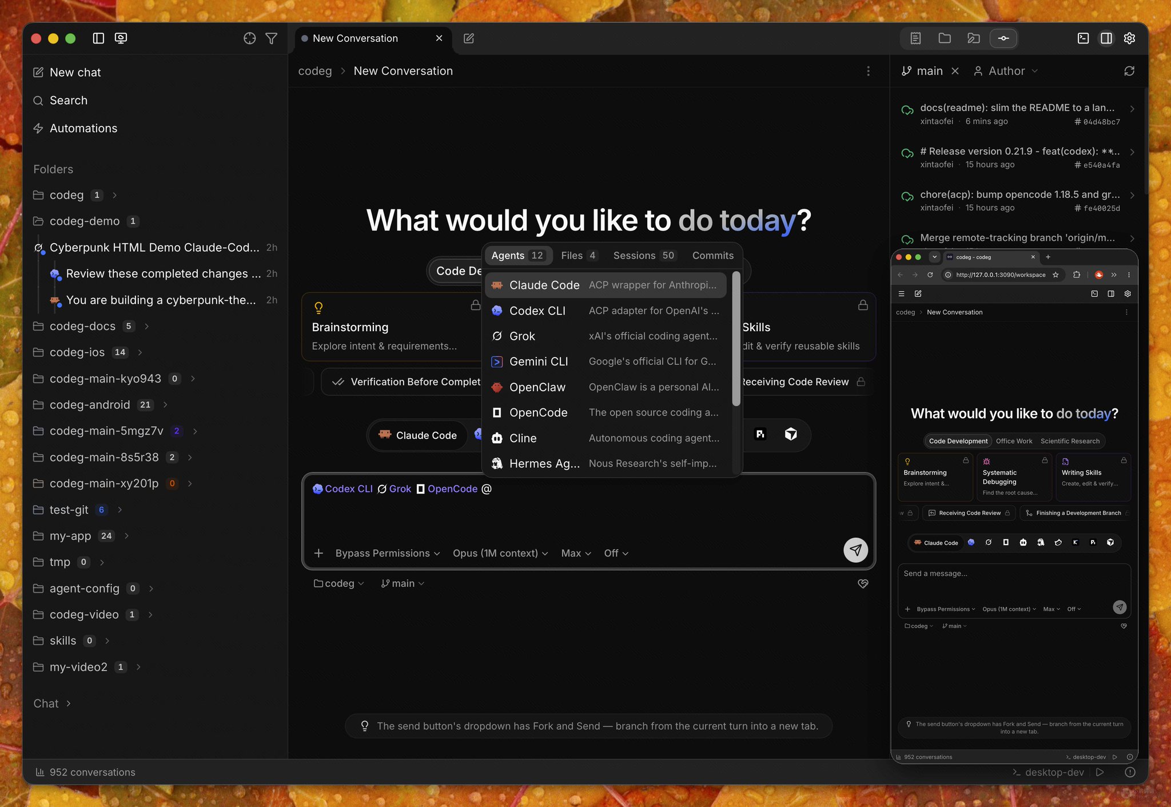Open the settings gear in main window

coord(1129,38)
